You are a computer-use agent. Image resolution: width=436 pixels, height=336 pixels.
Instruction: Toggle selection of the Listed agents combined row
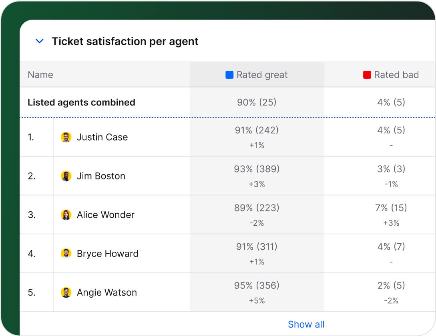81,102
